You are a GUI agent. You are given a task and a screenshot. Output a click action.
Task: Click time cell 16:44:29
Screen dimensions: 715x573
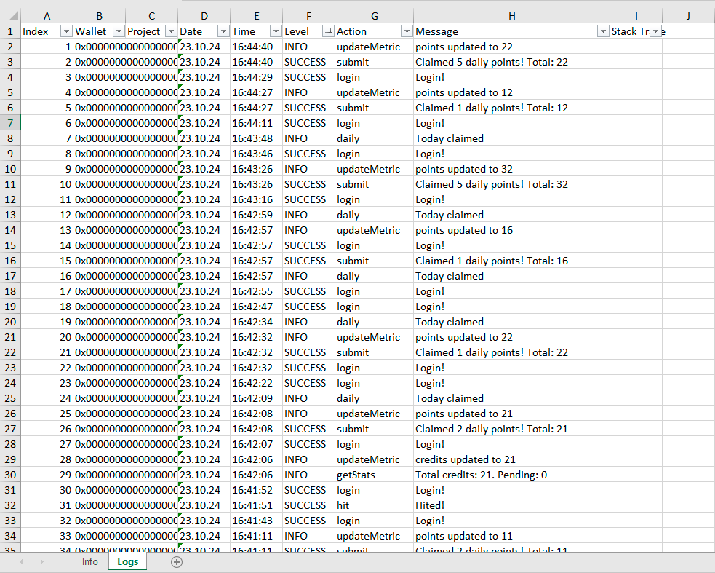coord(256,77)
